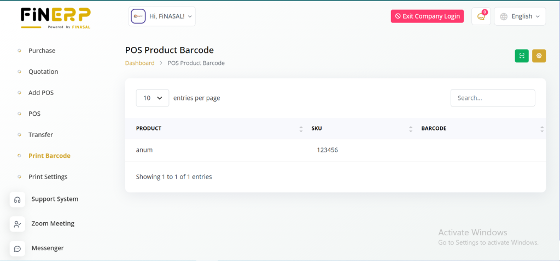Expand the English language selector

coord(520,16)
